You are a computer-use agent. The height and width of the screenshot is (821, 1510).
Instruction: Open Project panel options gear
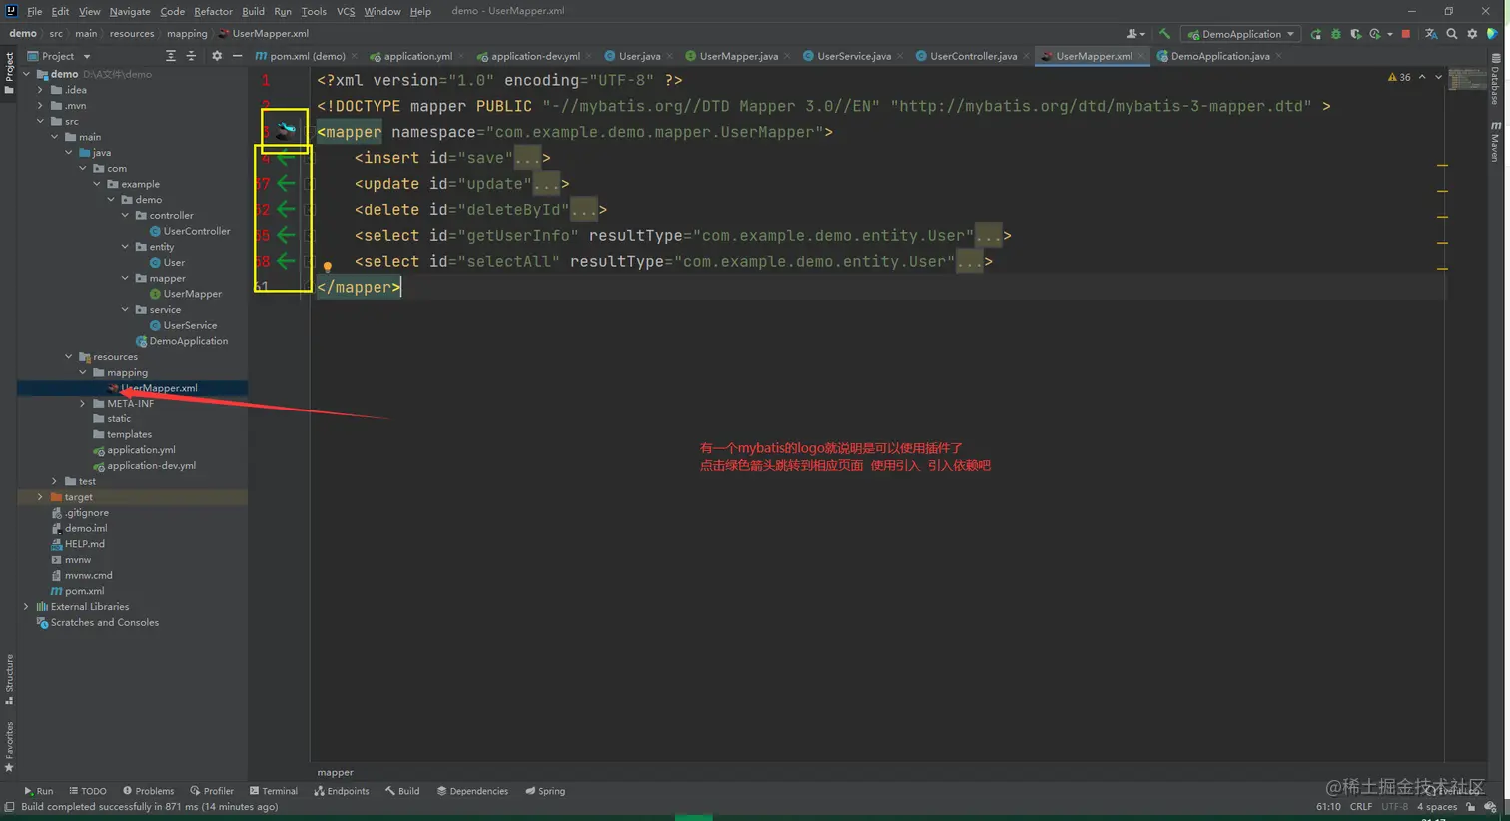coord(217,56)
